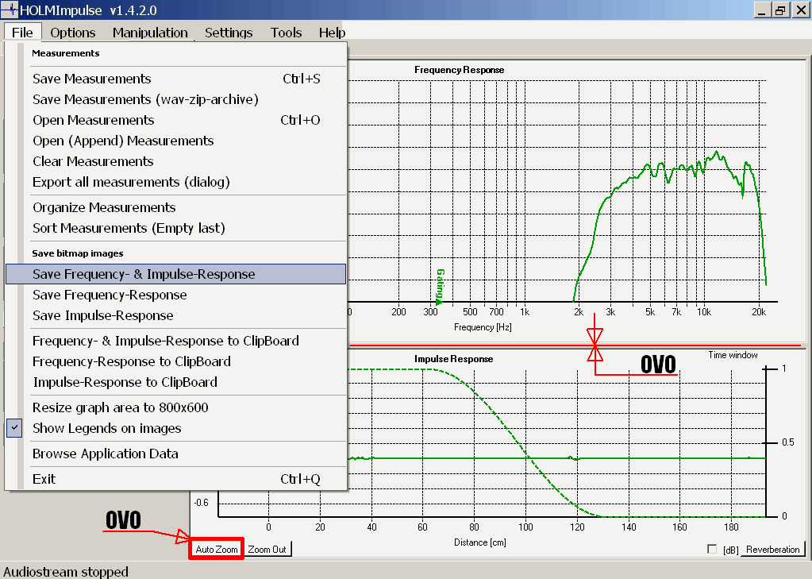Select Open Measurements
This screenshot has height=579, width=812.
[175, 120]
